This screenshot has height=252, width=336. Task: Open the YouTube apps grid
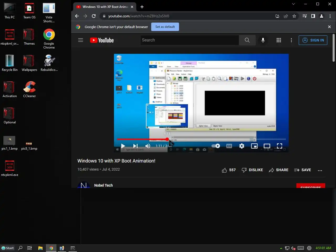279,40
